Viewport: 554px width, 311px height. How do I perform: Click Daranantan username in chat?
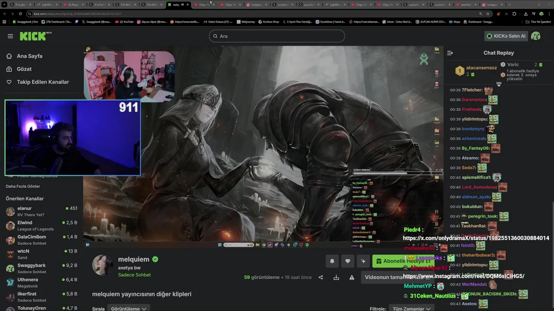(474, 100)
